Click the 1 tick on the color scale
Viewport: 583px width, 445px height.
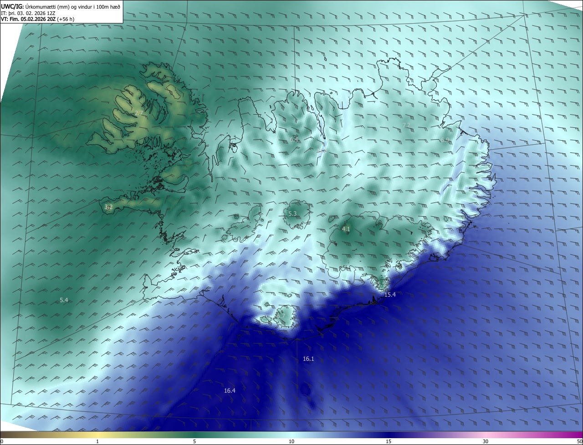pyautogui.click(x=97, y=441)
